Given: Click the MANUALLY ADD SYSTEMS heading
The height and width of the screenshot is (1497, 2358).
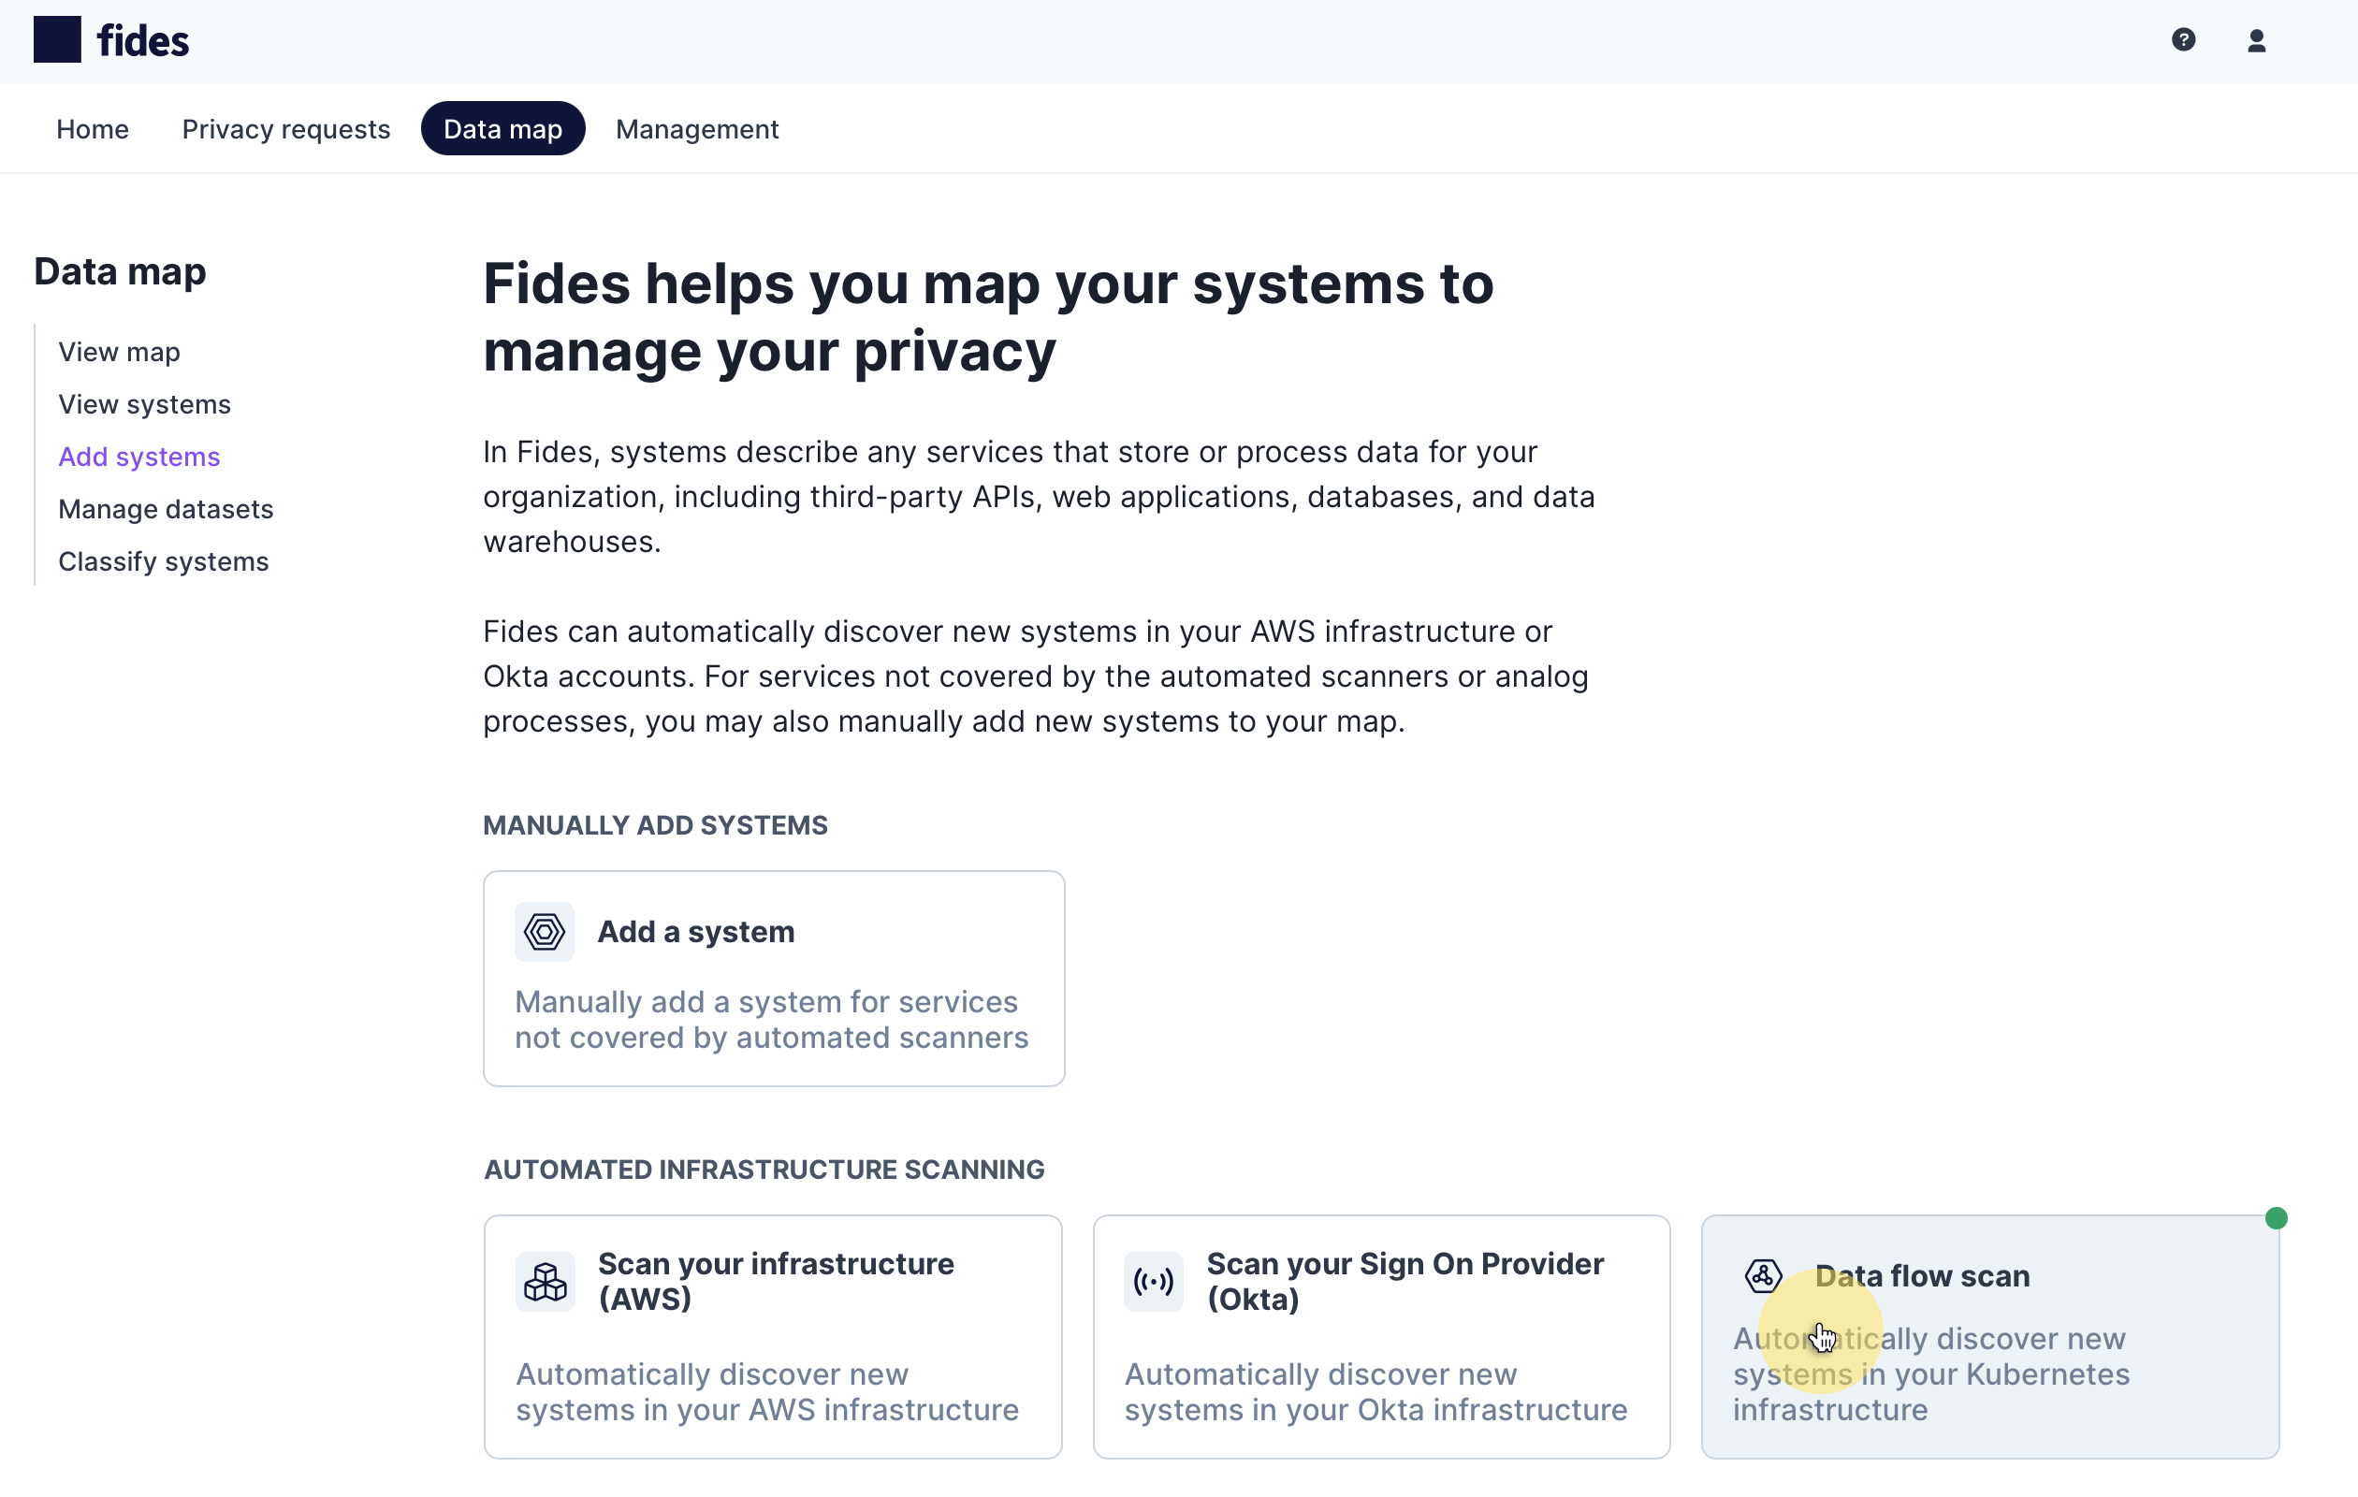Looking at the screenshot, I should 655,825.
